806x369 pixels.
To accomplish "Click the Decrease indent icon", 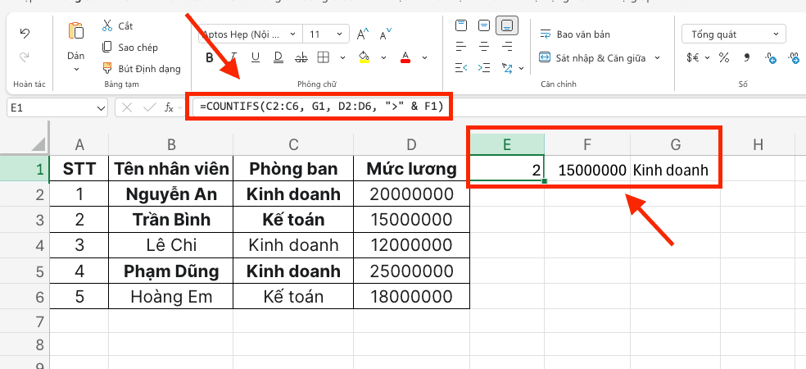I will pyautogui.click(x=461, y=67).
